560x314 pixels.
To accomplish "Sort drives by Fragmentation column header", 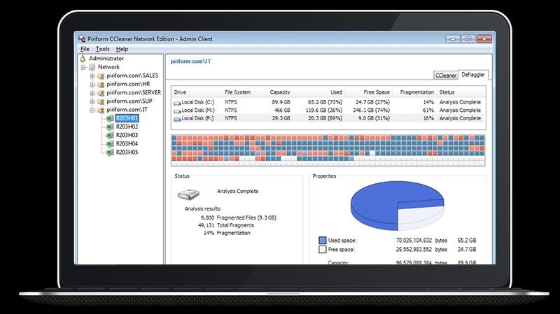I will pyautogui.click(x=416, y=92).
